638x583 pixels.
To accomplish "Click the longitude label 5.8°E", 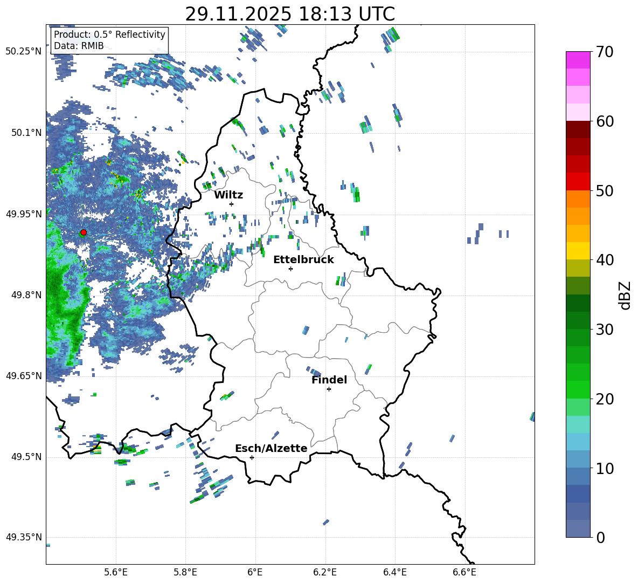I will [185, 572].
